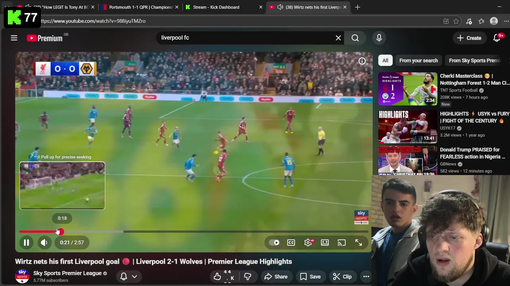Mute tab via speaker icon on tab
510x286 pixels.
[280, 7]
